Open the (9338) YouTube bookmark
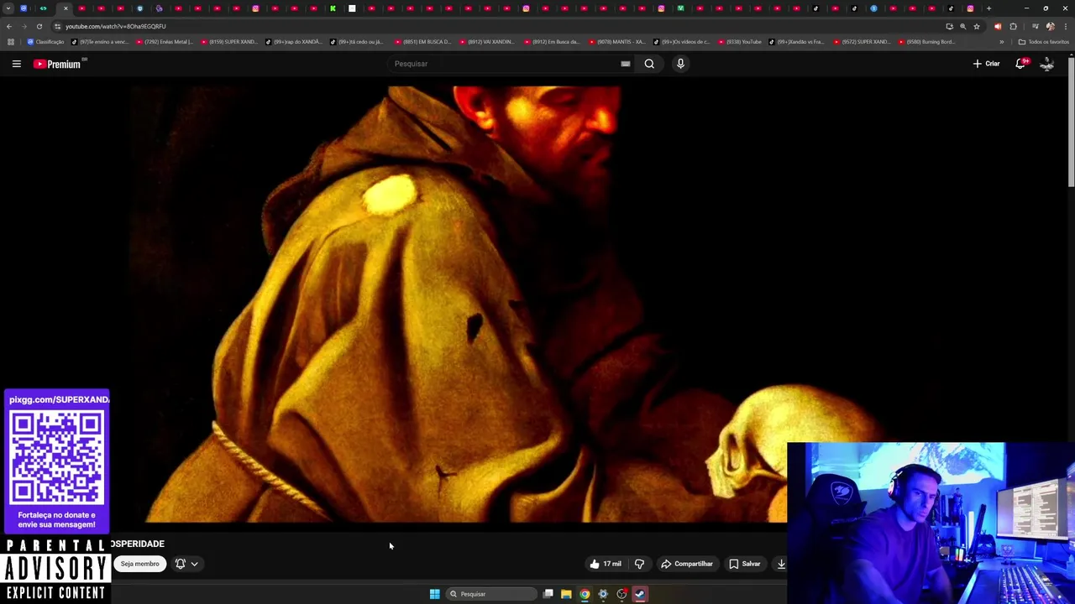The image size is (1075, 604). pos(740,42)
